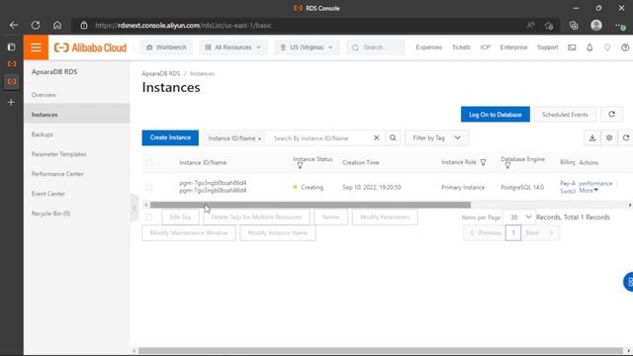
Task: Check the pgm-7go3ngb0bsah86d4 instance row
Action: coord(149,187)
